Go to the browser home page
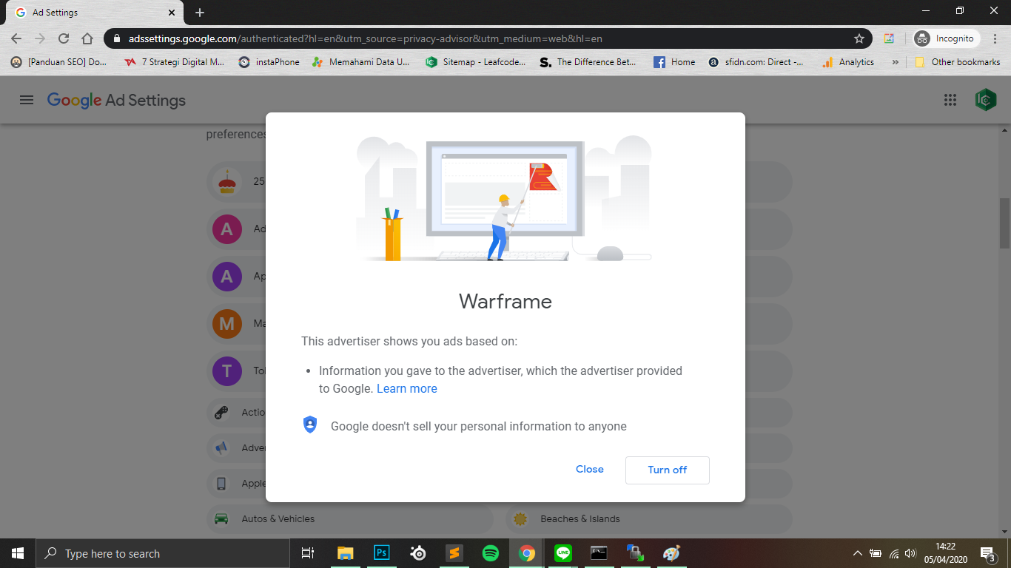The width and height of the screenshot is (1011, 568). point(87,38)
